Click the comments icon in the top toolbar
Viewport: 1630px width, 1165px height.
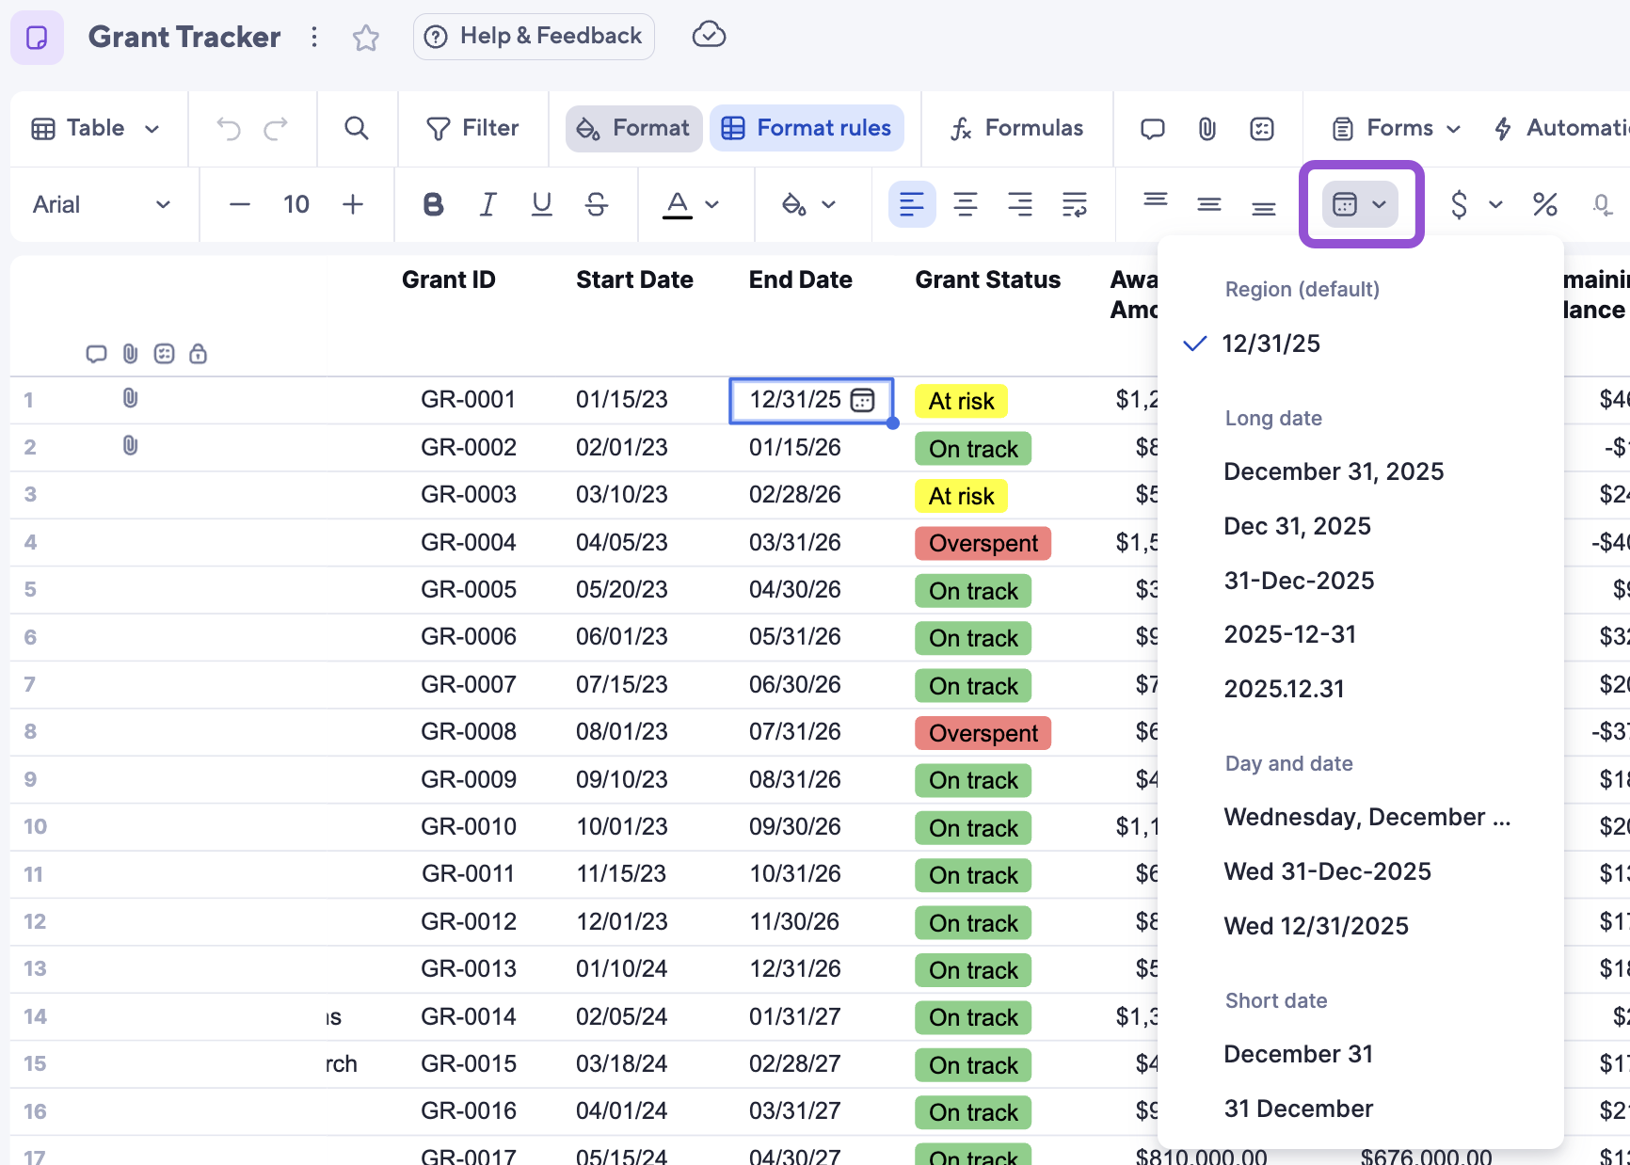1152,128
